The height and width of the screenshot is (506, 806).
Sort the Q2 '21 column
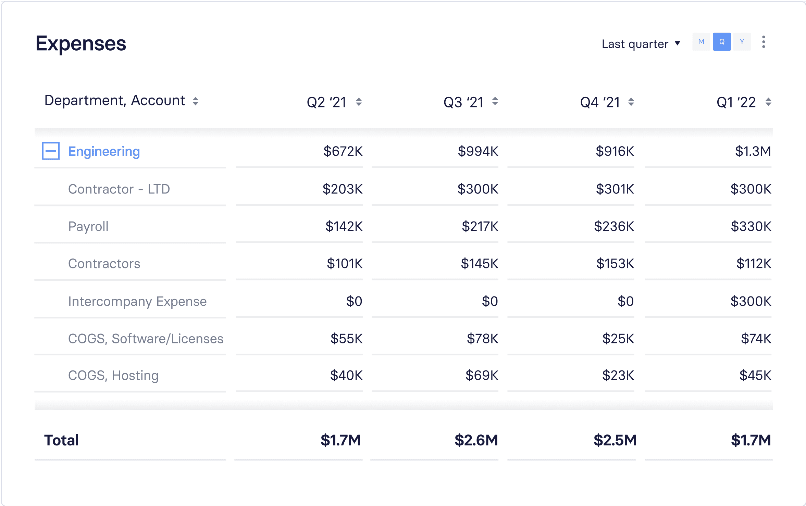coord(359,102)
